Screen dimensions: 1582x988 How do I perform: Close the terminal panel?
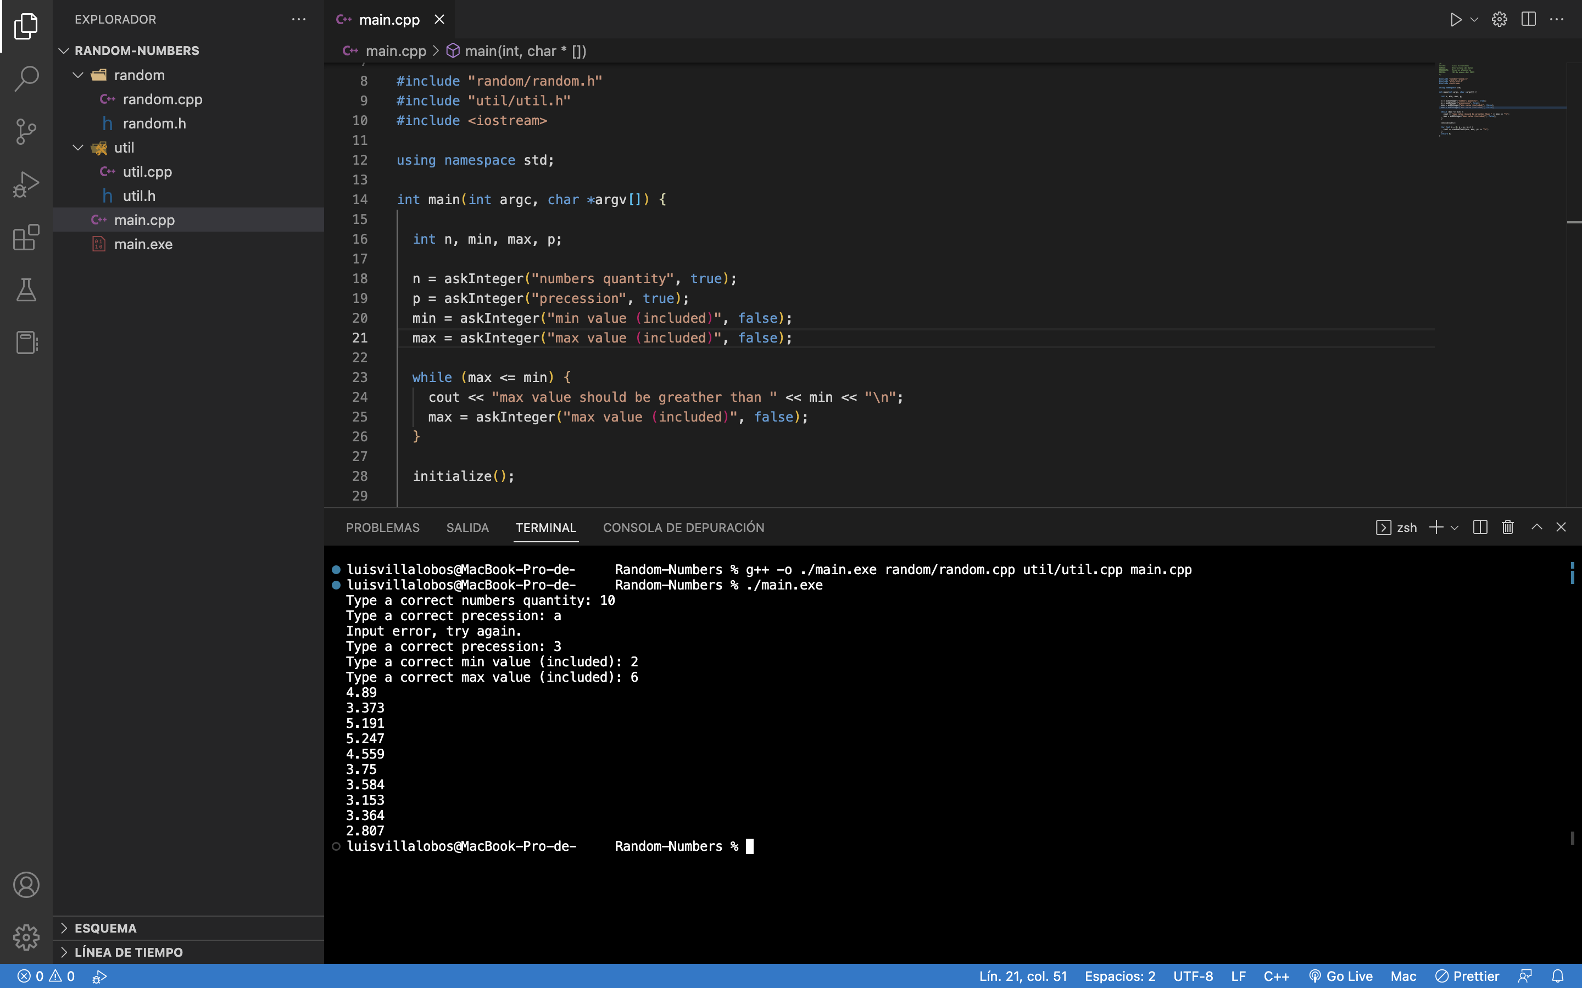1561,527
